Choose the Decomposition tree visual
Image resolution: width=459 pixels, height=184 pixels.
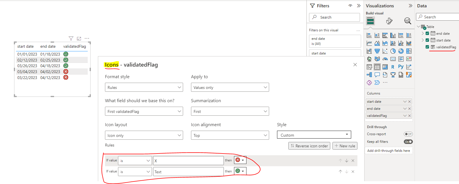369,75
